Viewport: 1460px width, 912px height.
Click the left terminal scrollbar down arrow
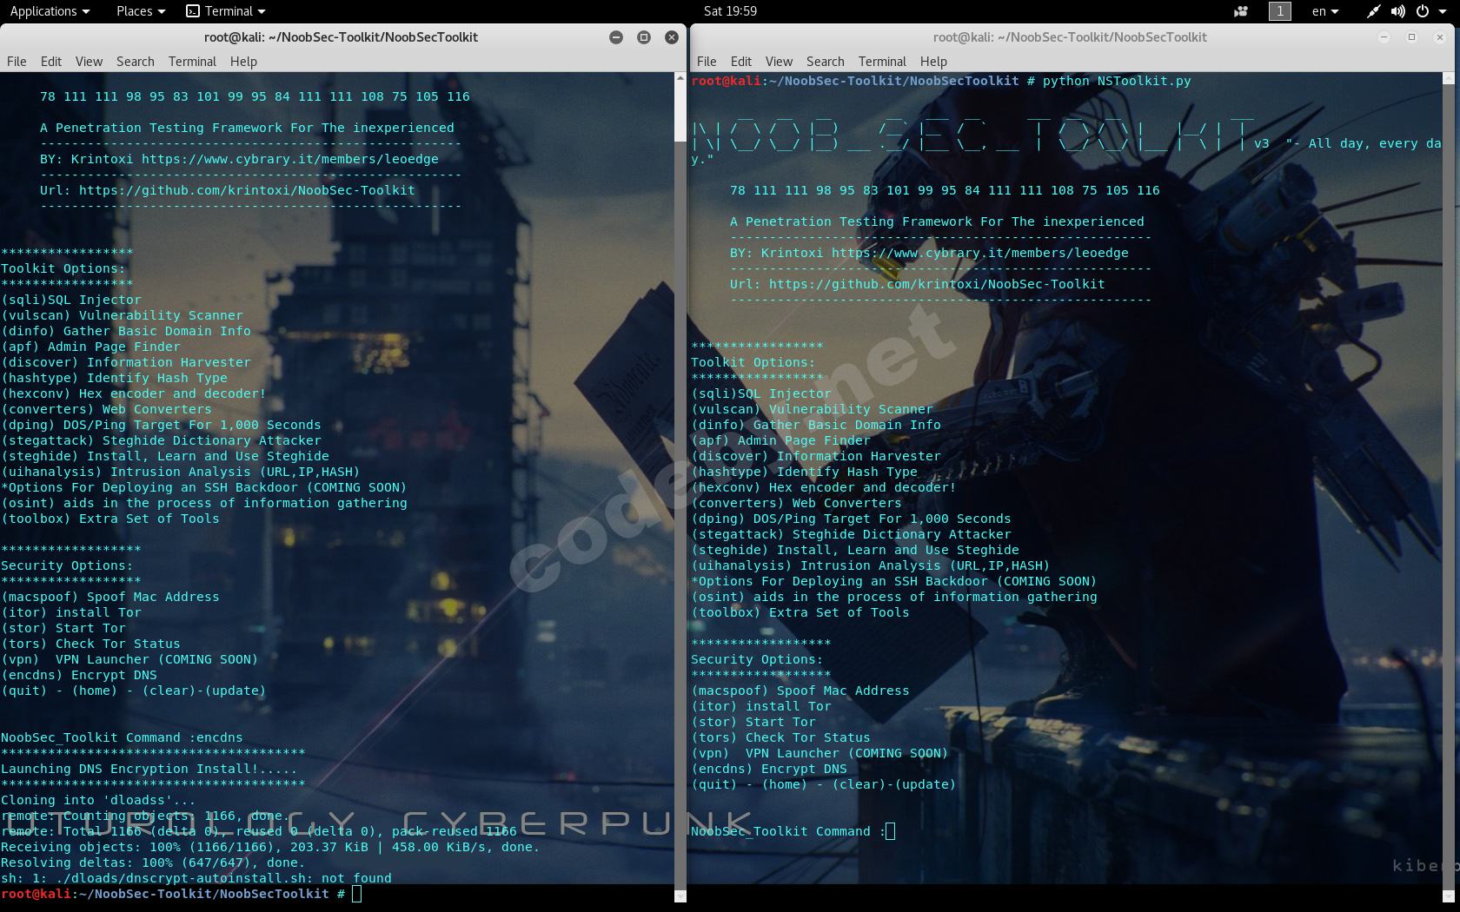click(x=680, y=895)
